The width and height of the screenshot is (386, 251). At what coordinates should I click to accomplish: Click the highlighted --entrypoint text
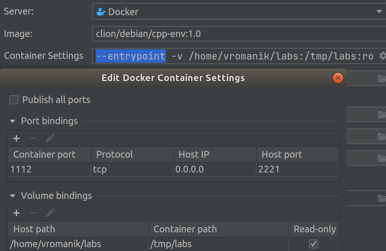point(131,56)
